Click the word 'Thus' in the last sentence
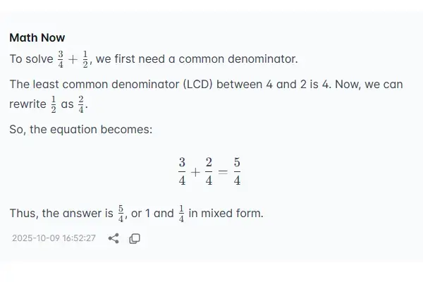Image resolution: width=423 pixels, height=282 pixels. click(x=23, y=213)
